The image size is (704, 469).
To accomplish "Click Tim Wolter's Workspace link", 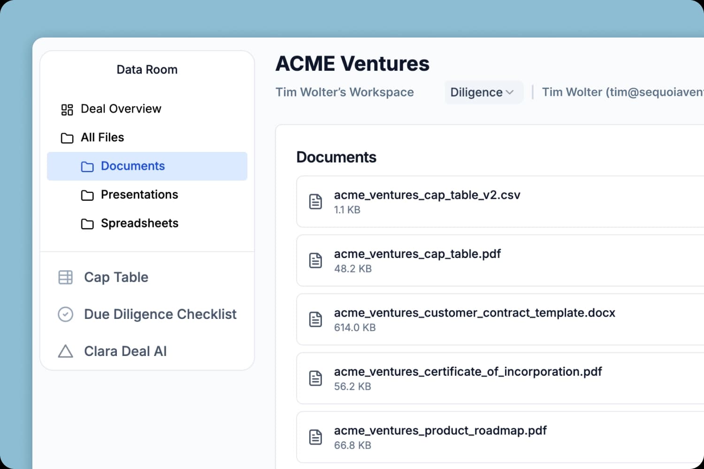I will (x=344, y=92).
